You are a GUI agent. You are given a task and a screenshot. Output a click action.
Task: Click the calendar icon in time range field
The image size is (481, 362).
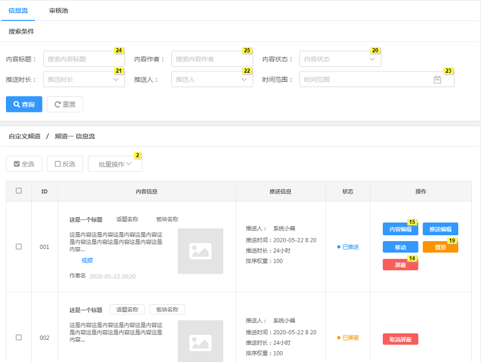coord(438,79)
